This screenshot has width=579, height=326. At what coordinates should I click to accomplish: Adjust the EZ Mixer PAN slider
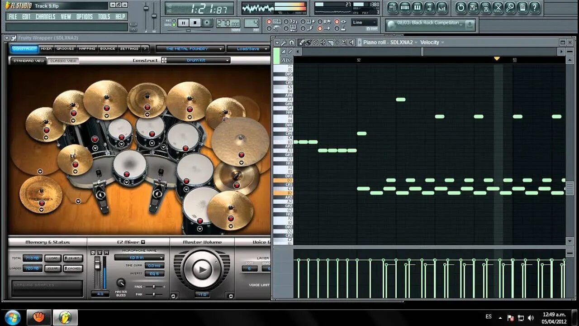tap(154, 294)
